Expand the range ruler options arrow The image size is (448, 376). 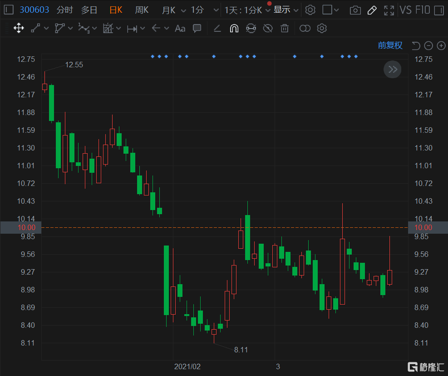(143, 28)
